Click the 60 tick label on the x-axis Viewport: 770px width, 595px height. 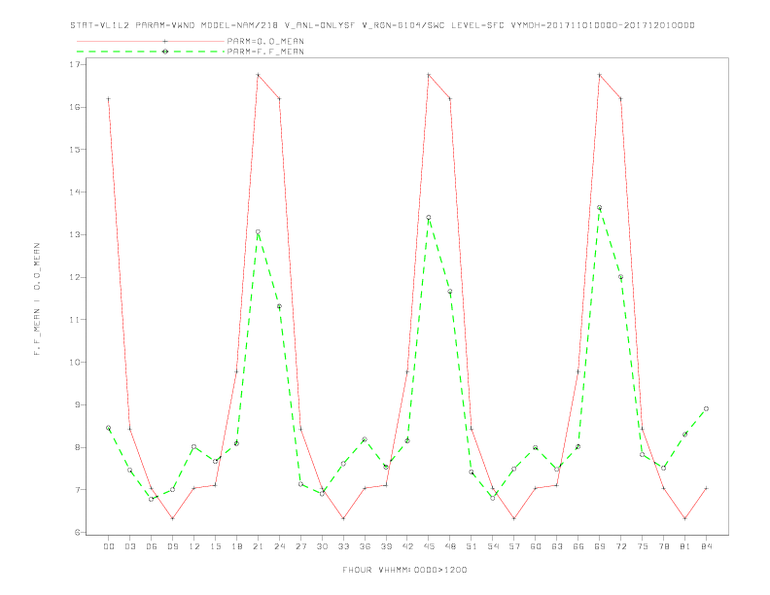(x=536, y=546)
